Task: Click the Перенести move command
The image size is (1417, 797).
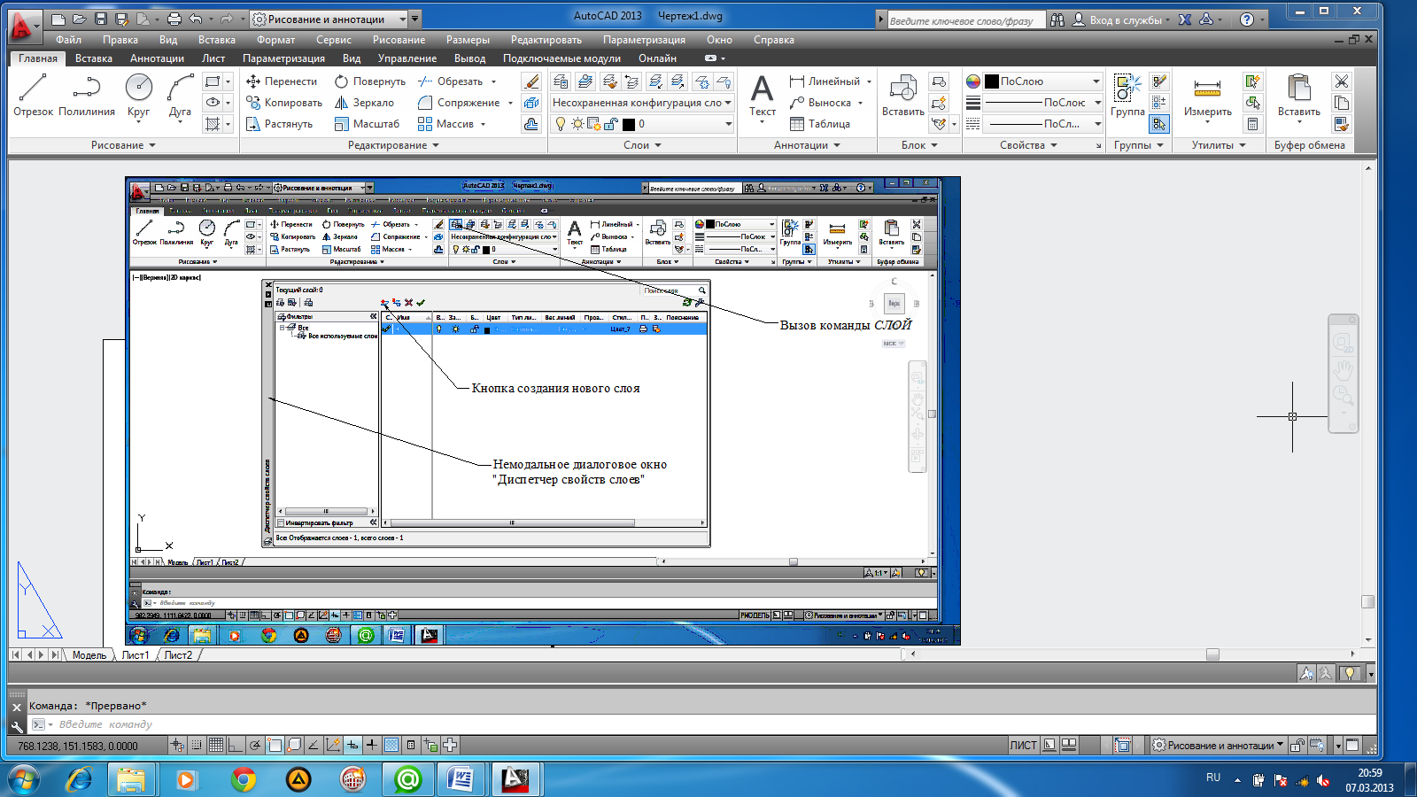Action: pyautogui.click(x=282, y=81)
